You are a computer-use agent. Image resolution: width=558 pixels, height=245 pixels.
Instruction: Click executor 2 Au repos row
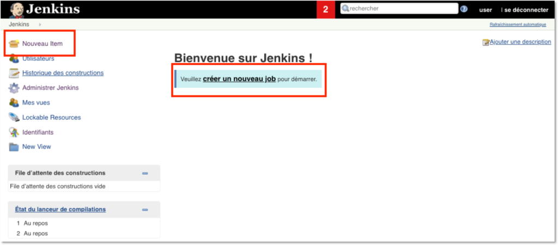coord(84,234)
